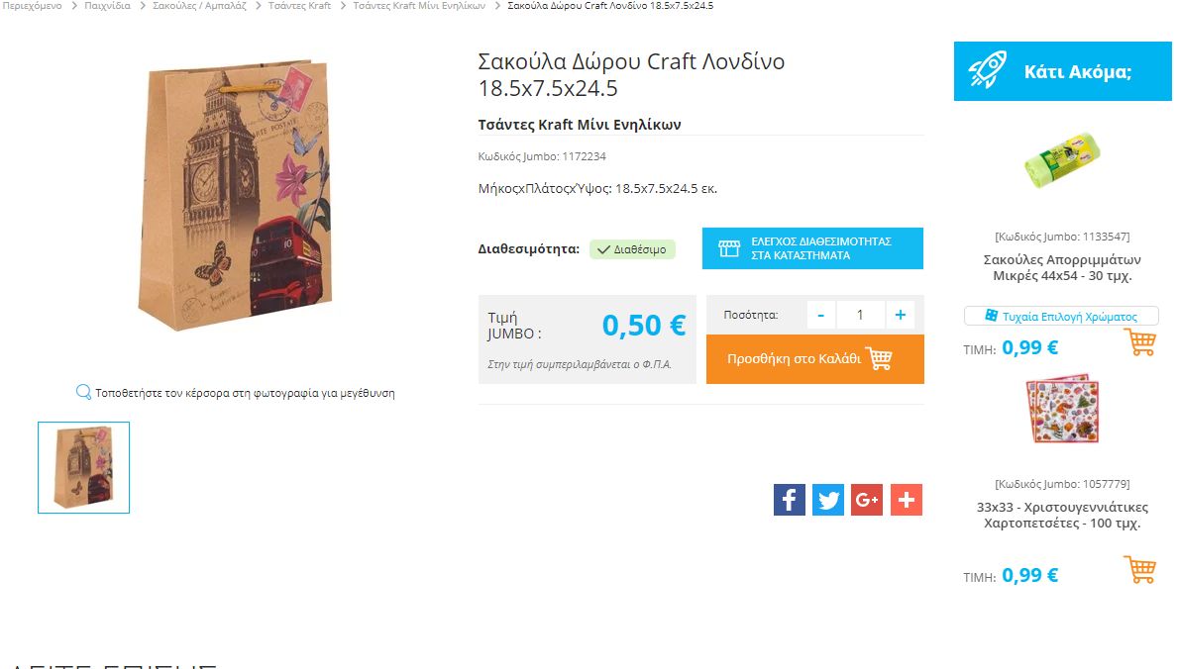Decrease quantity with minus button

tap(821, 315)
